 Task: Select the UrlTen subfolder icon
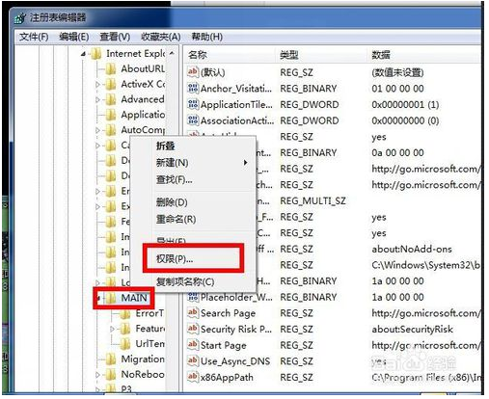125,344
